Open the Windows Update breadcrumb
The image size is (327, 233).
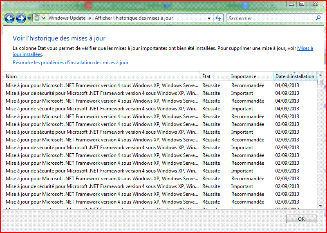point(67,18)
